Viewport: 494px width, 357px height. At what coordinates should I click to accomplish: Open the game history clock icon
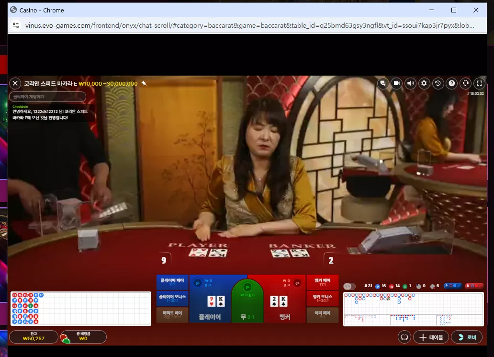[438, 83]
